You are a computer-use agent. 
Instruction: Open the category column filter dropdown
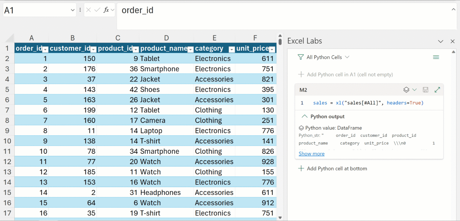coord(231,49)
